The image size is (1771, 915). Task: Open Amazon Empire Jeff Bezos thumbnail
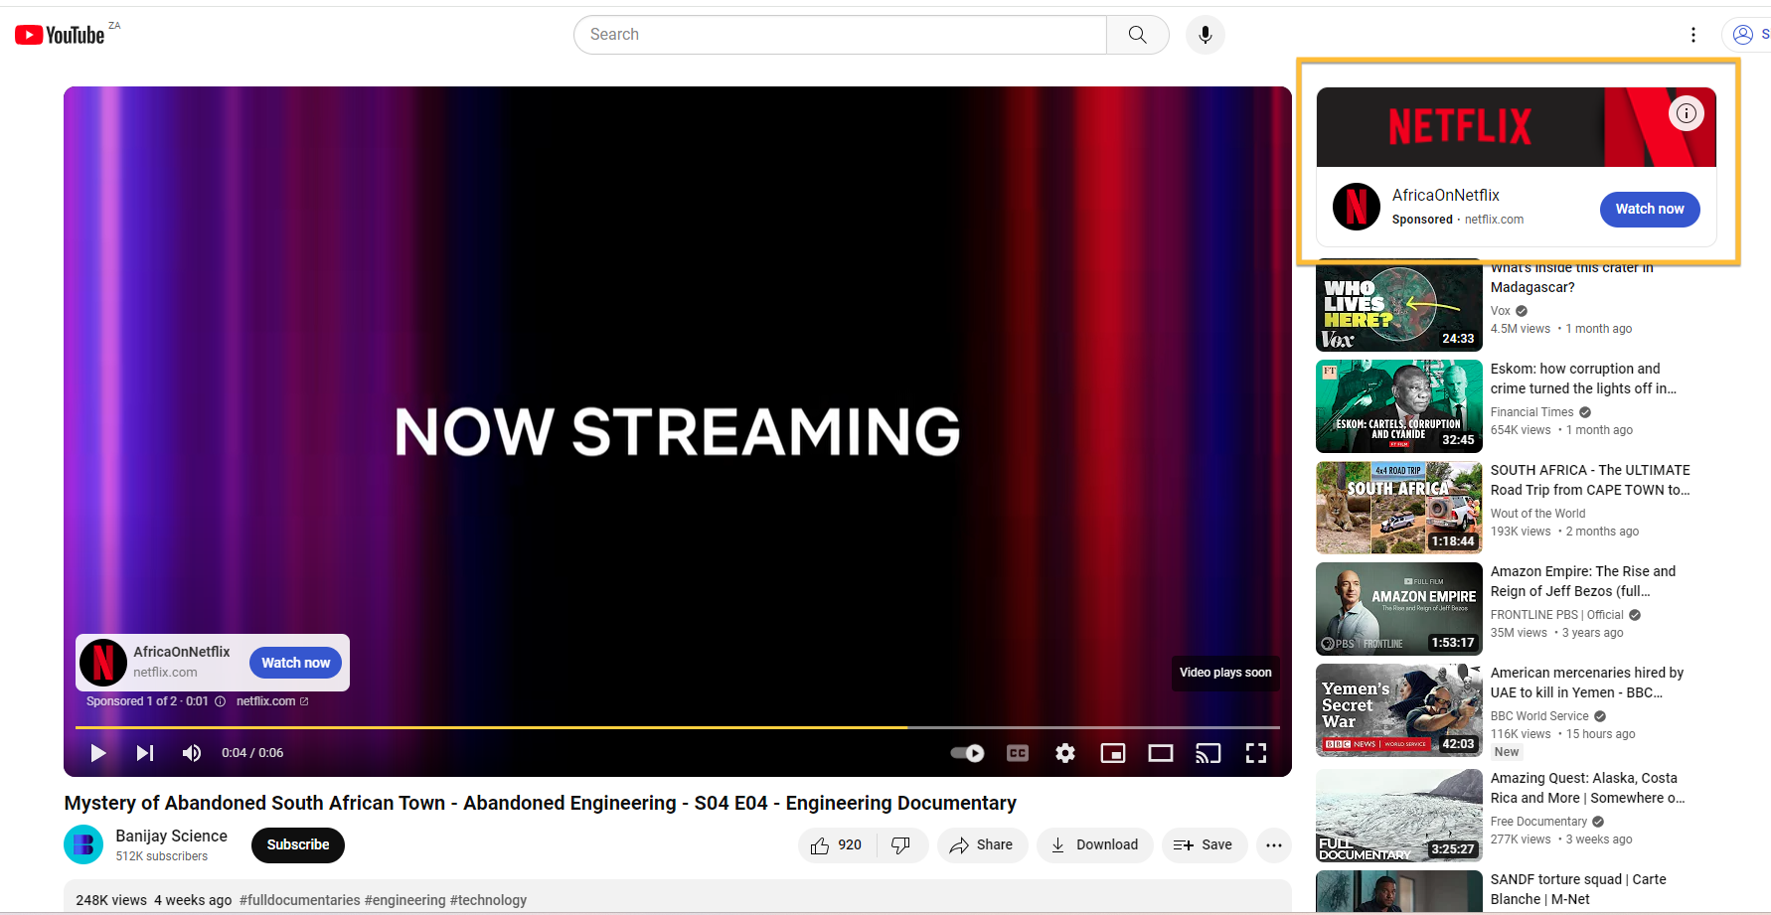coord(1399,609)
